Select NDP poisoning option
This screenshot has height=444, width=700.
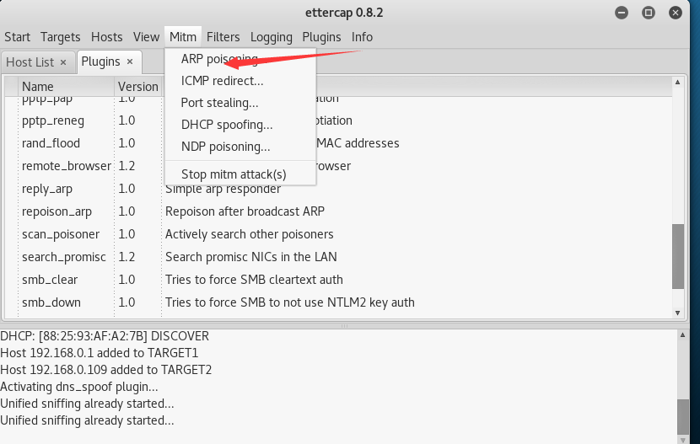coord(225,147)
